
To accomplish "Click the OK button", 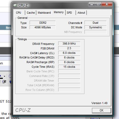I will (x=101, y=110).
